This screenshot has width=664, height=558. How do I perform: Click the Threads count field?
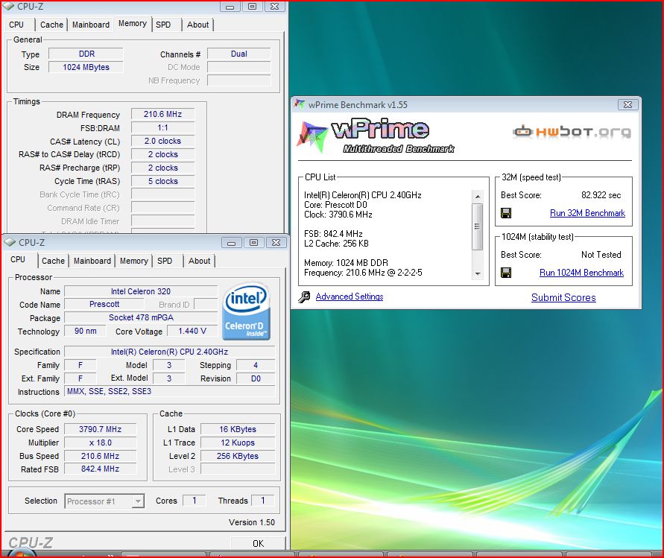[262, 501]
